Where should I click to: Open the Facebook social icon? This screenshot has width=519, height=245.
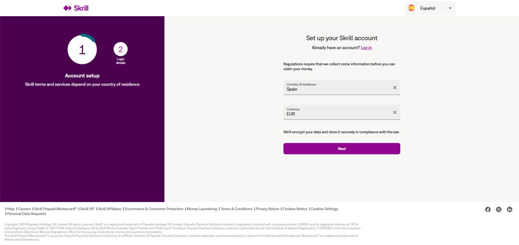point(488,209)
